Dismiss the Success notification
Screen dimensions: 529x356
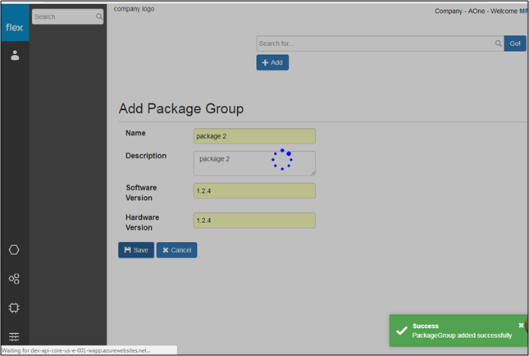tap(521, 326)
